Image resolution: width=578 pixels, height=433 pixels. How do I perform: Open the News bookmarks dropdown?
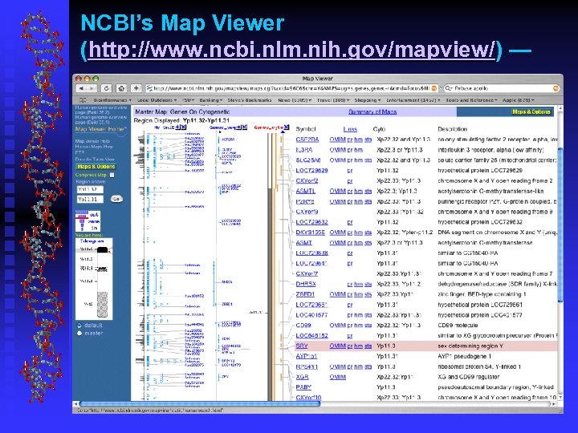pyautogui.click(x=295, y=100)
